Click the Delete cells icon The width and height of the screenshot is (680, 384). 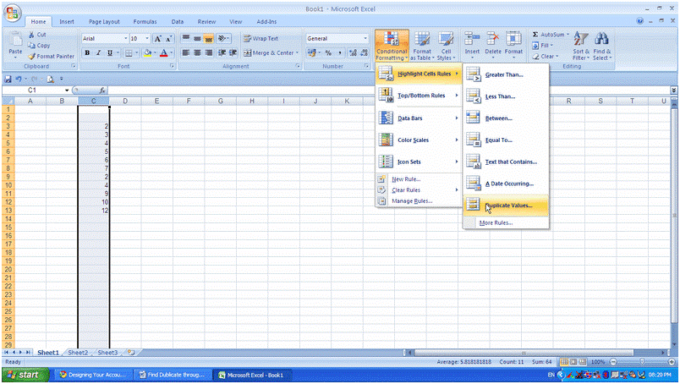tap(492, 40)
